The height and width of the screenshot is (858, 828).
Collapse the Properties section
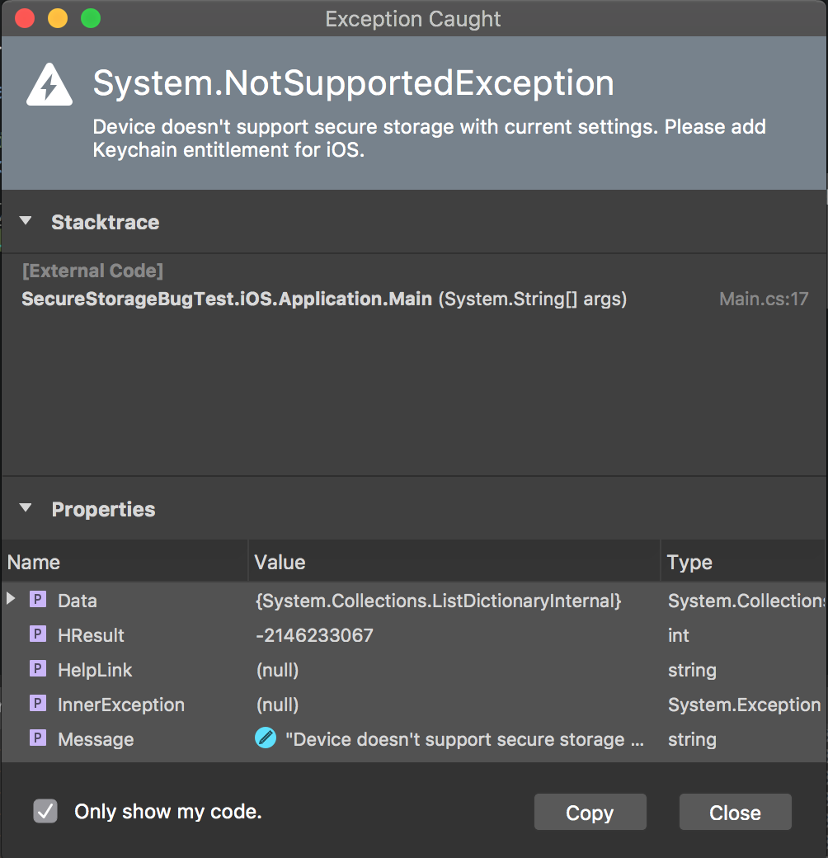[x=25, y=509]
